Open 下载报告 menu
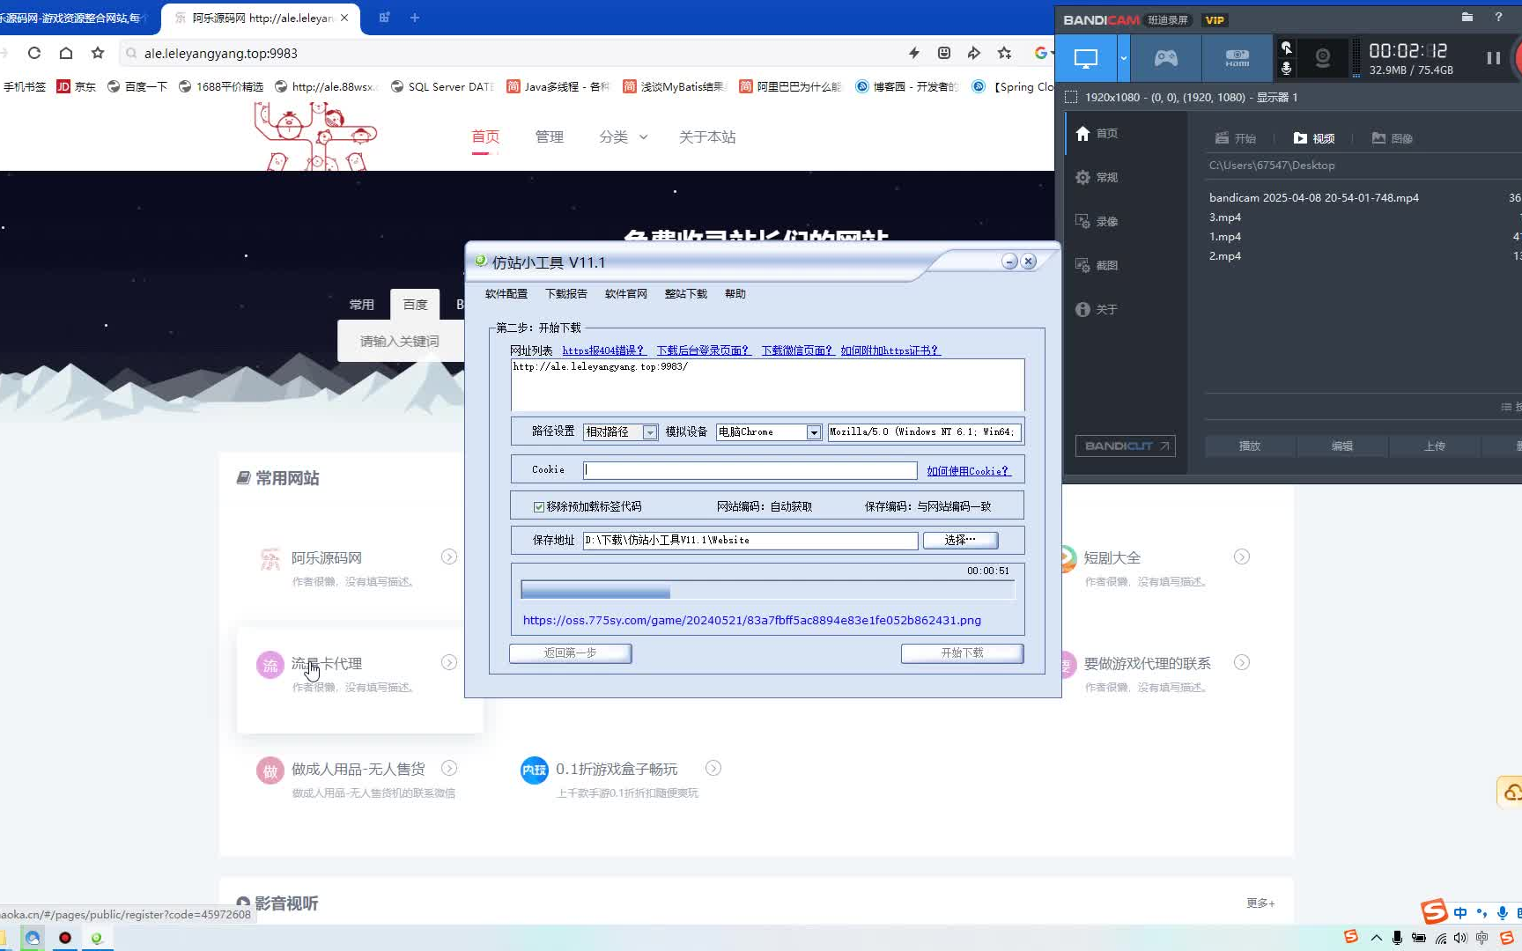The width and height of the screenshot is (1522, 951). click(x=566, y=294)
